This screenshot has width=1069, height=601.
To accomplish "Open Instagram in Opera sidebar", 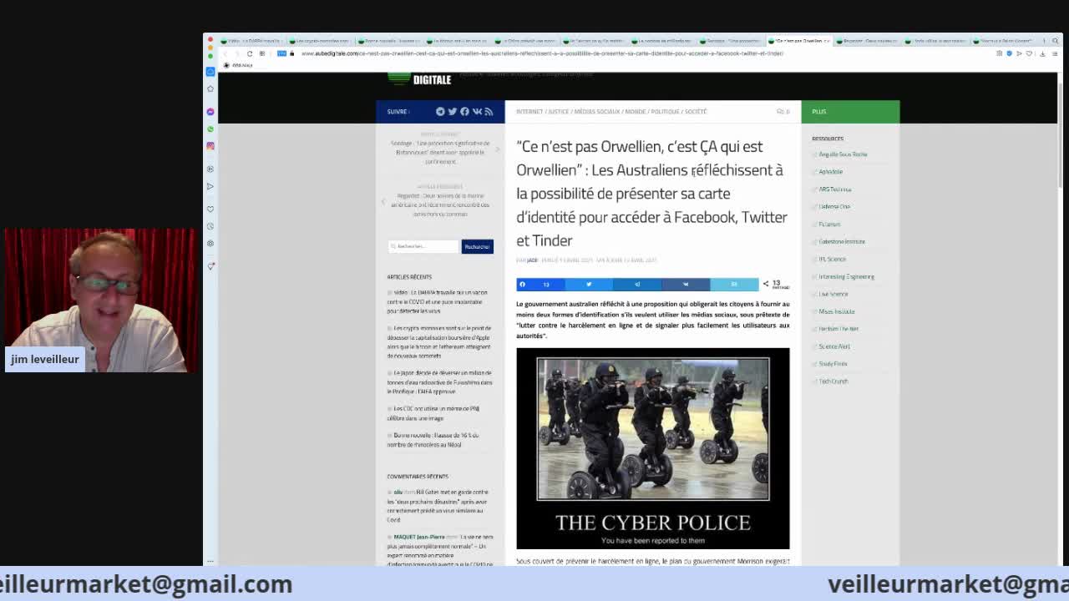I will [x=210, y=146].
